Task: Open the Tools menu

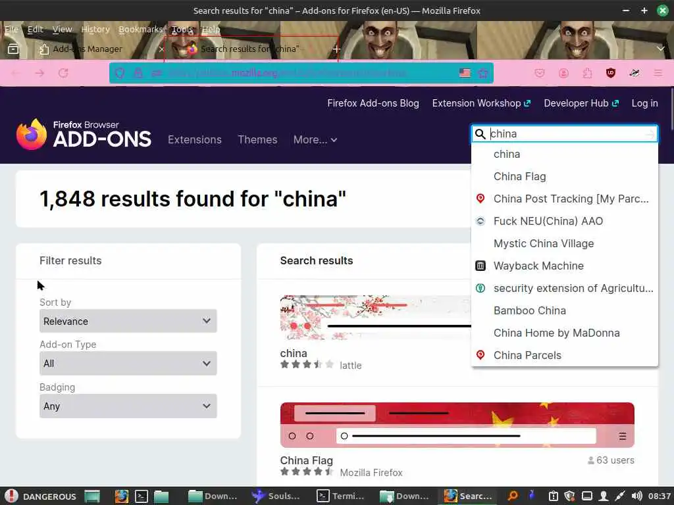Action: 182,29
